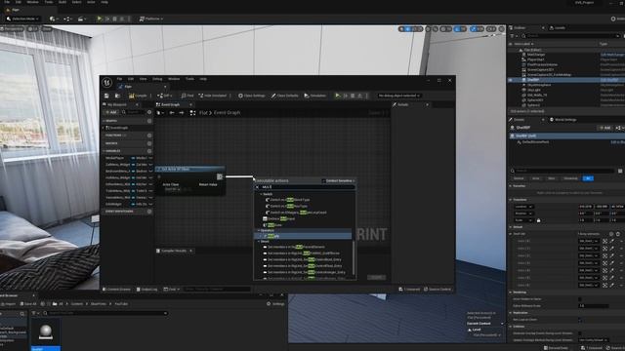Add new event dispatcher with plus icon

point(149,212)
